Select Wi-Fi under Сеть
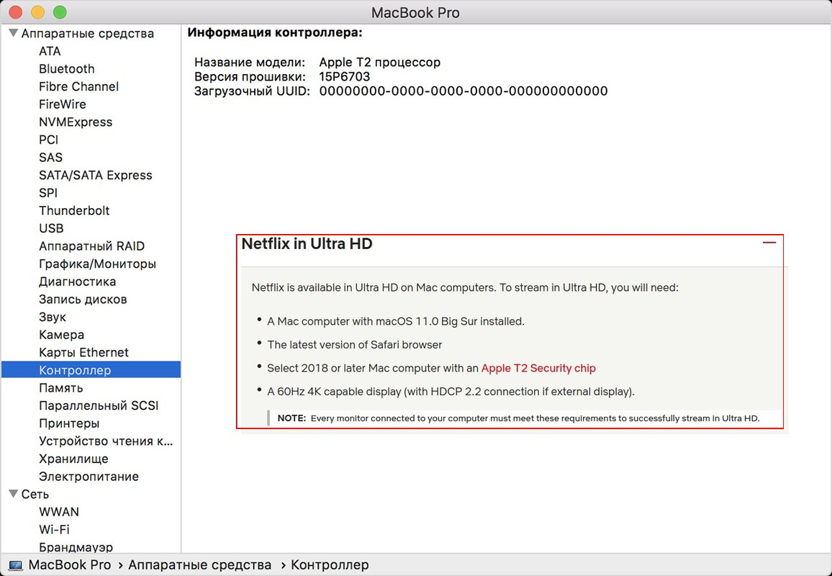The height and width of the screenshot is (576, 832). (54, 530)
